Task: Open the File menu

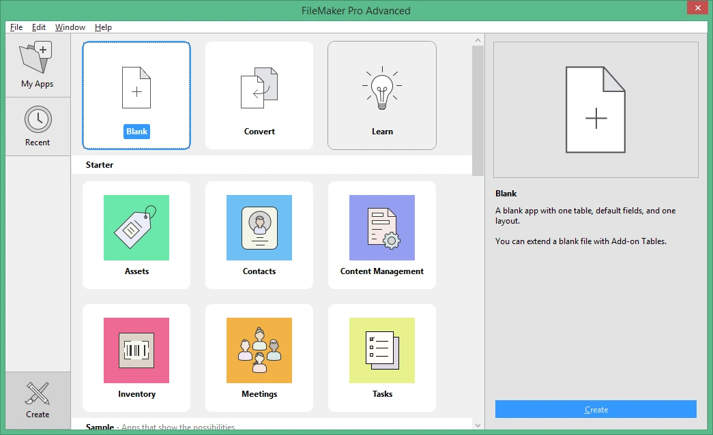Action: click(16, 27)
